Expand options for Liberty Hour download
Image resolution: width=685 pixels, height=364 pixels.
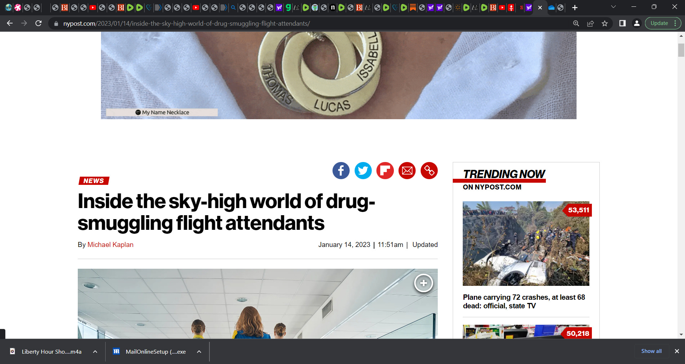[95, 352]
